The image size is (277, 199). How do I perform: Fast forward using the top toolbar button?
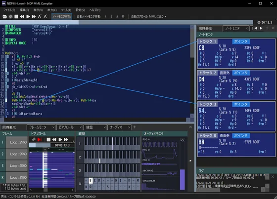pos(34,17)
